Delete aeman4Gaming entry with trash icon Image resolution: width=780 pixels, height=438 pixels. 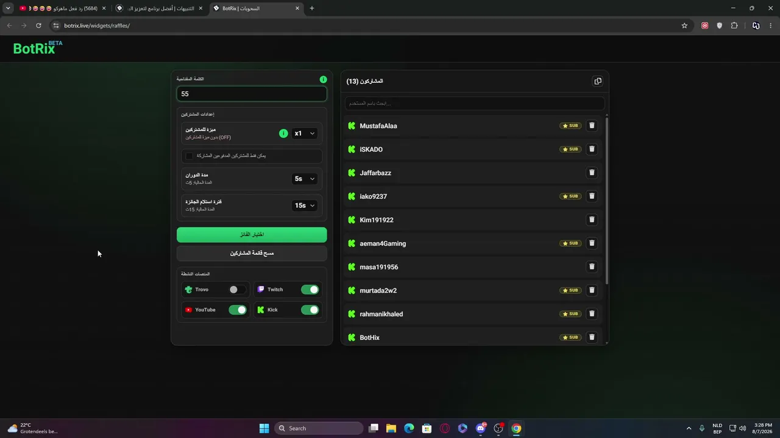591,243
